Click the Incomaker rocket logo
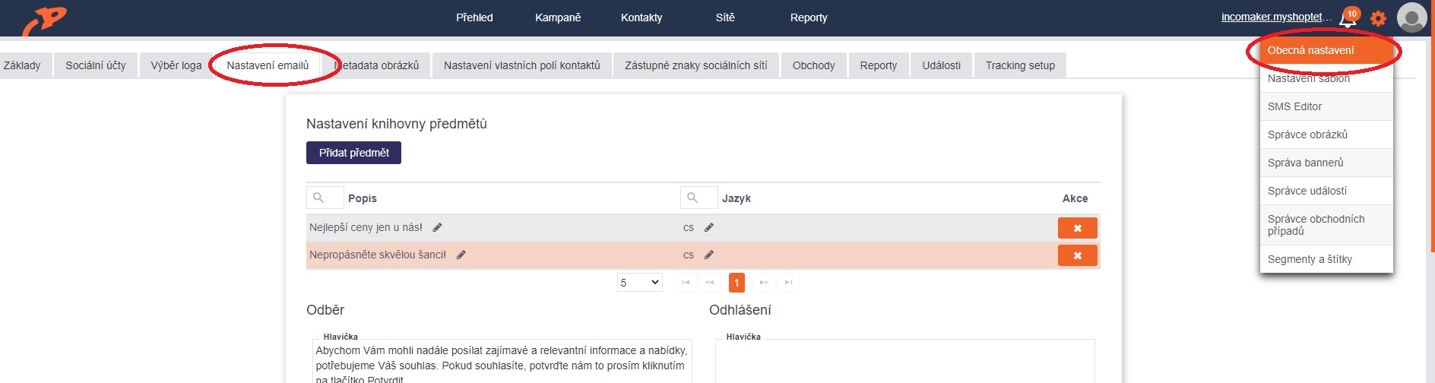Viewport: 1435px width, 383px height. [x=44, y=20]
